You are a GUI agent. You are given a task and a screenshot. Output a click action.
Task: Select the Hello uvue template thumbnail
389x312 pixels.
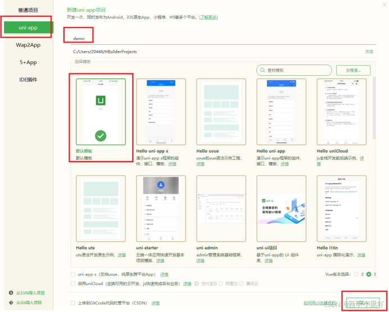coord(221,112)
